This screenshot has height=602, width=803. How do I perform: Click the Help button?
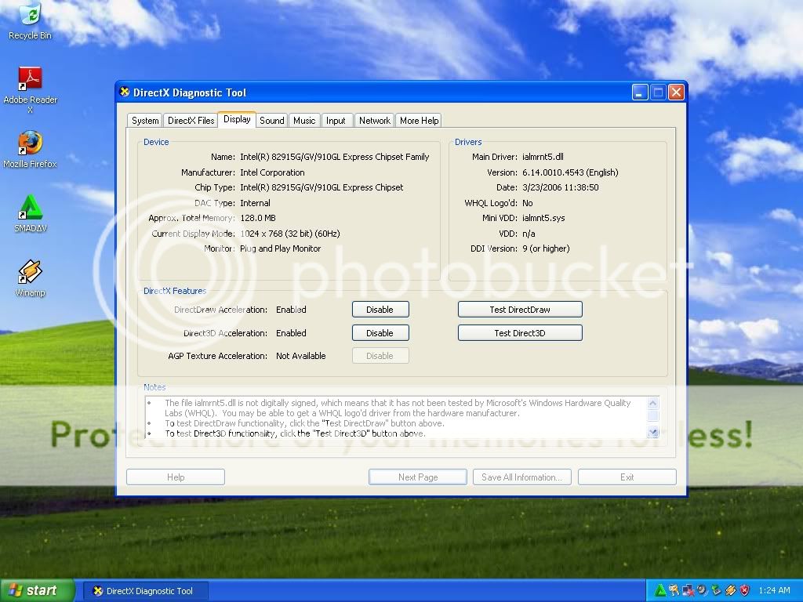[176, 477]
